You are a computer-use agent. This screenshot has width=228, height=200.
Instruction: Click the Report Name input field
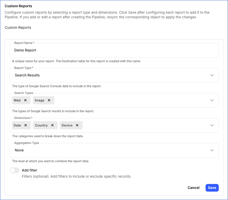coord(114,50)
